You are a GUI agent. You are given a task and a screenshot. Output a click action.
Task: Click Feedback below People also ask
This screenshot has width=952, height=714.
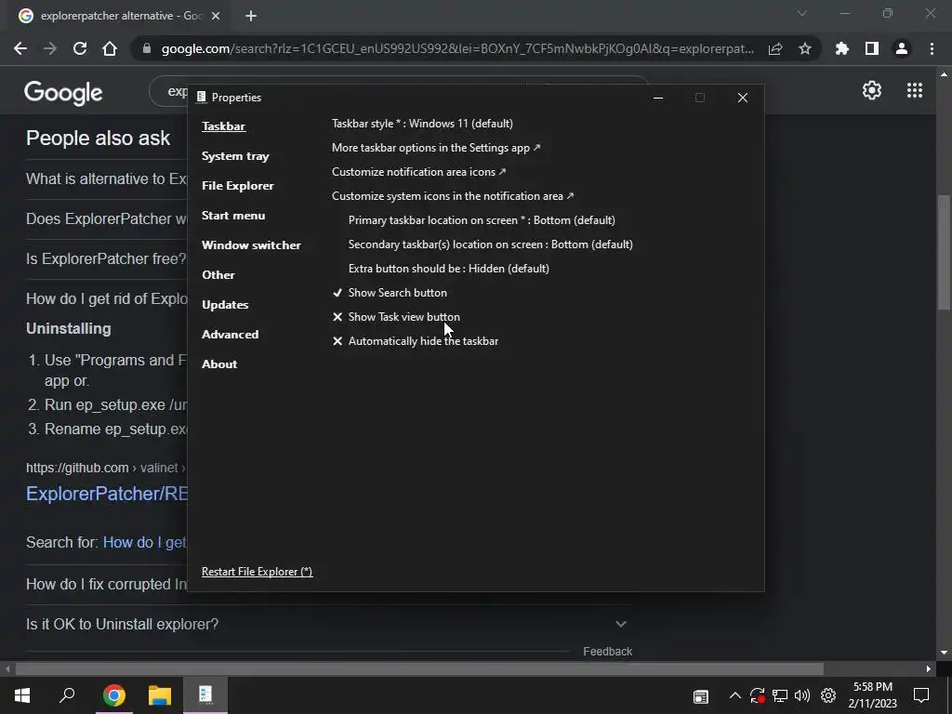(x=607, y=652)
